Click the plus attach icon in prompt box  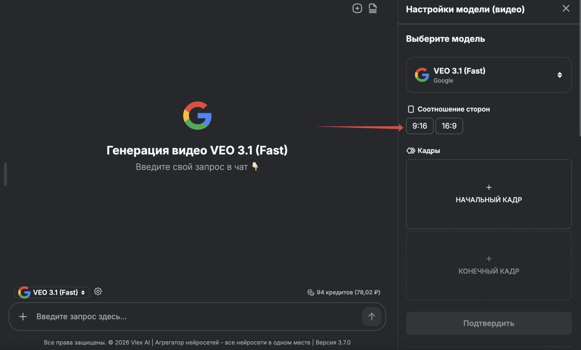coord(23,316)
